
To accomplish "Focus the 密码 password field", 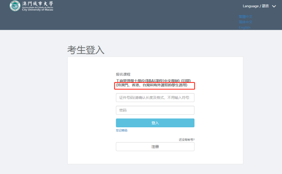I will (155, 110).
